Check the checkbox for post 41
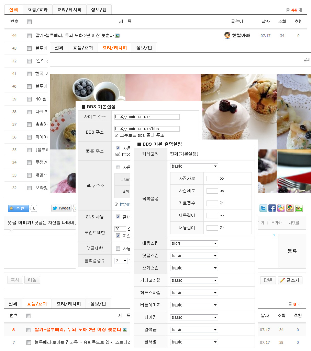The image size is (311, 351). pyautogui.click(x=30, y=74)
